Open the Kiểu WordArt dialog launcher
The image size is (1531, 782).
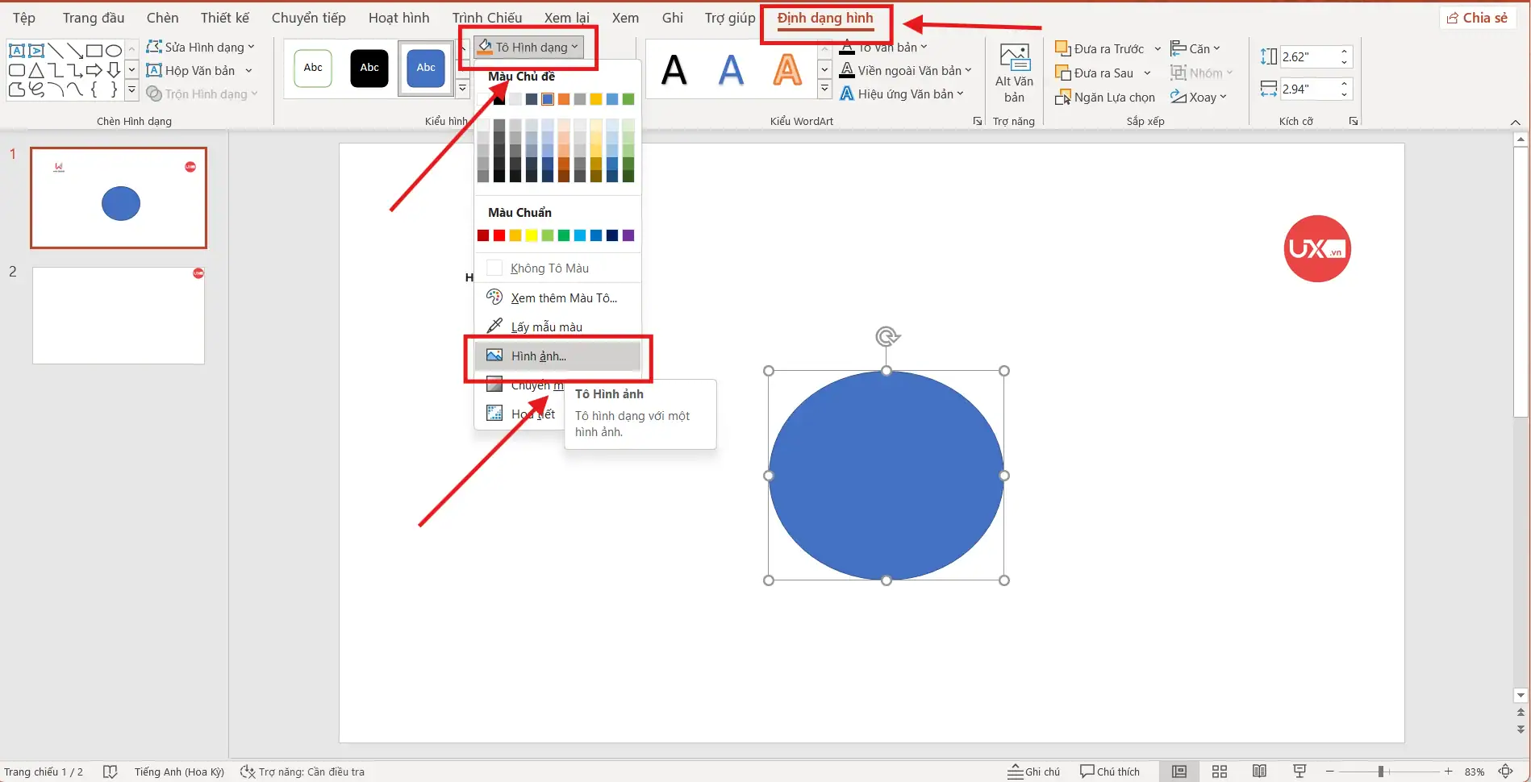(978, 121)
